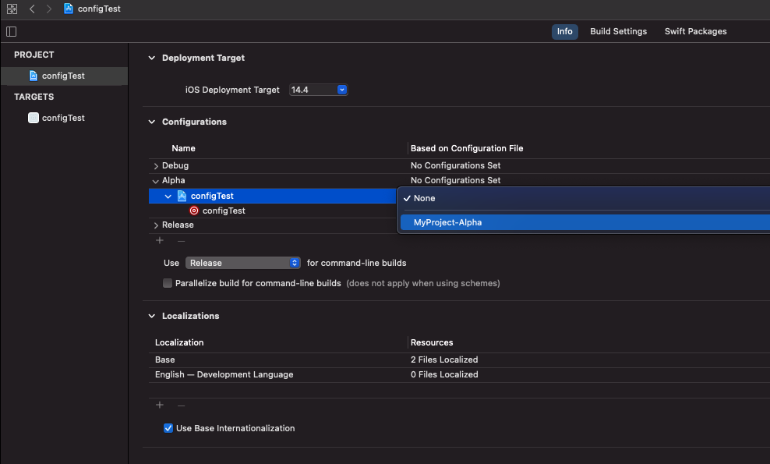The height and width of the screenshot is (464, 770).
Task: Switch to the Info tab
Action: pos(565,31)
